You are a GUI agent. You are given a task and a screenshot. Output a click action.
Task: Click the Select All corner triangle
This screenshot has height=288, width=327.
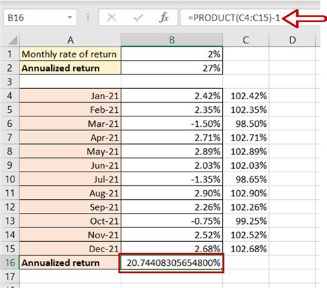12,41
